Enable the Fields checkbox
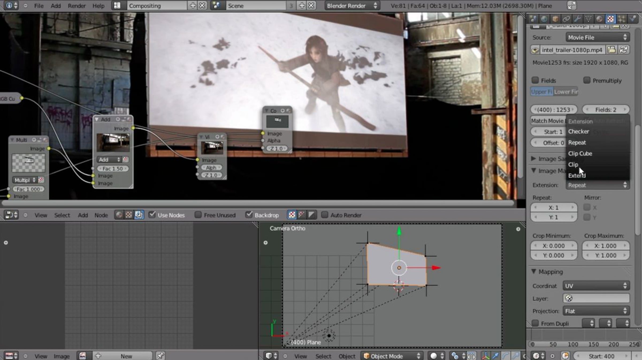This screenshot has height=360, width=642. pos(535,80)
